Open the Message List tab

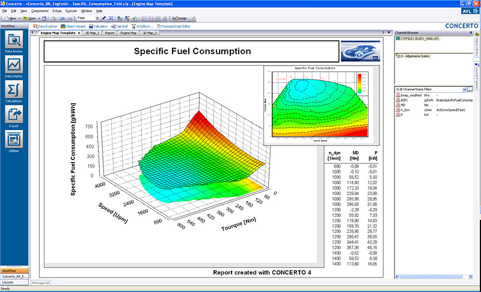(40, 283)
